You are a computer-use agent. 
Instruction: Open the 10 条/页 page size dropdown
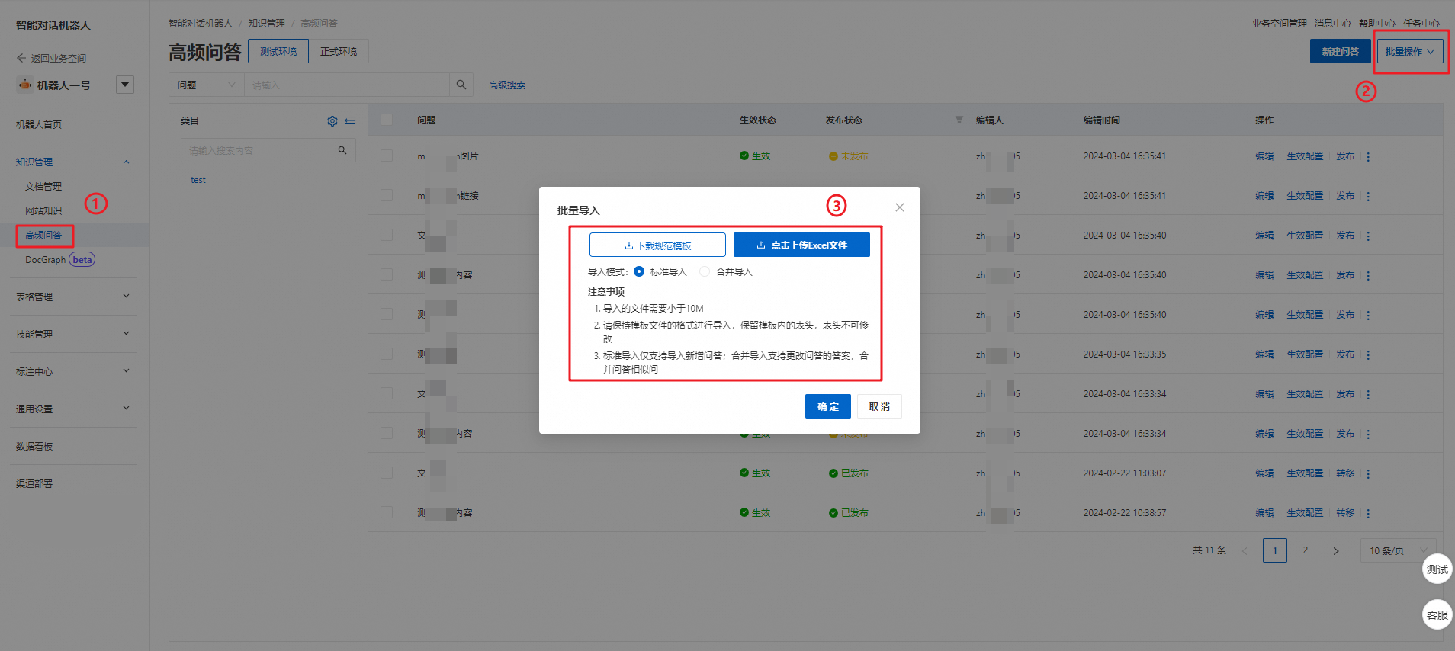pyautogui.click(x=1398, y=550)
